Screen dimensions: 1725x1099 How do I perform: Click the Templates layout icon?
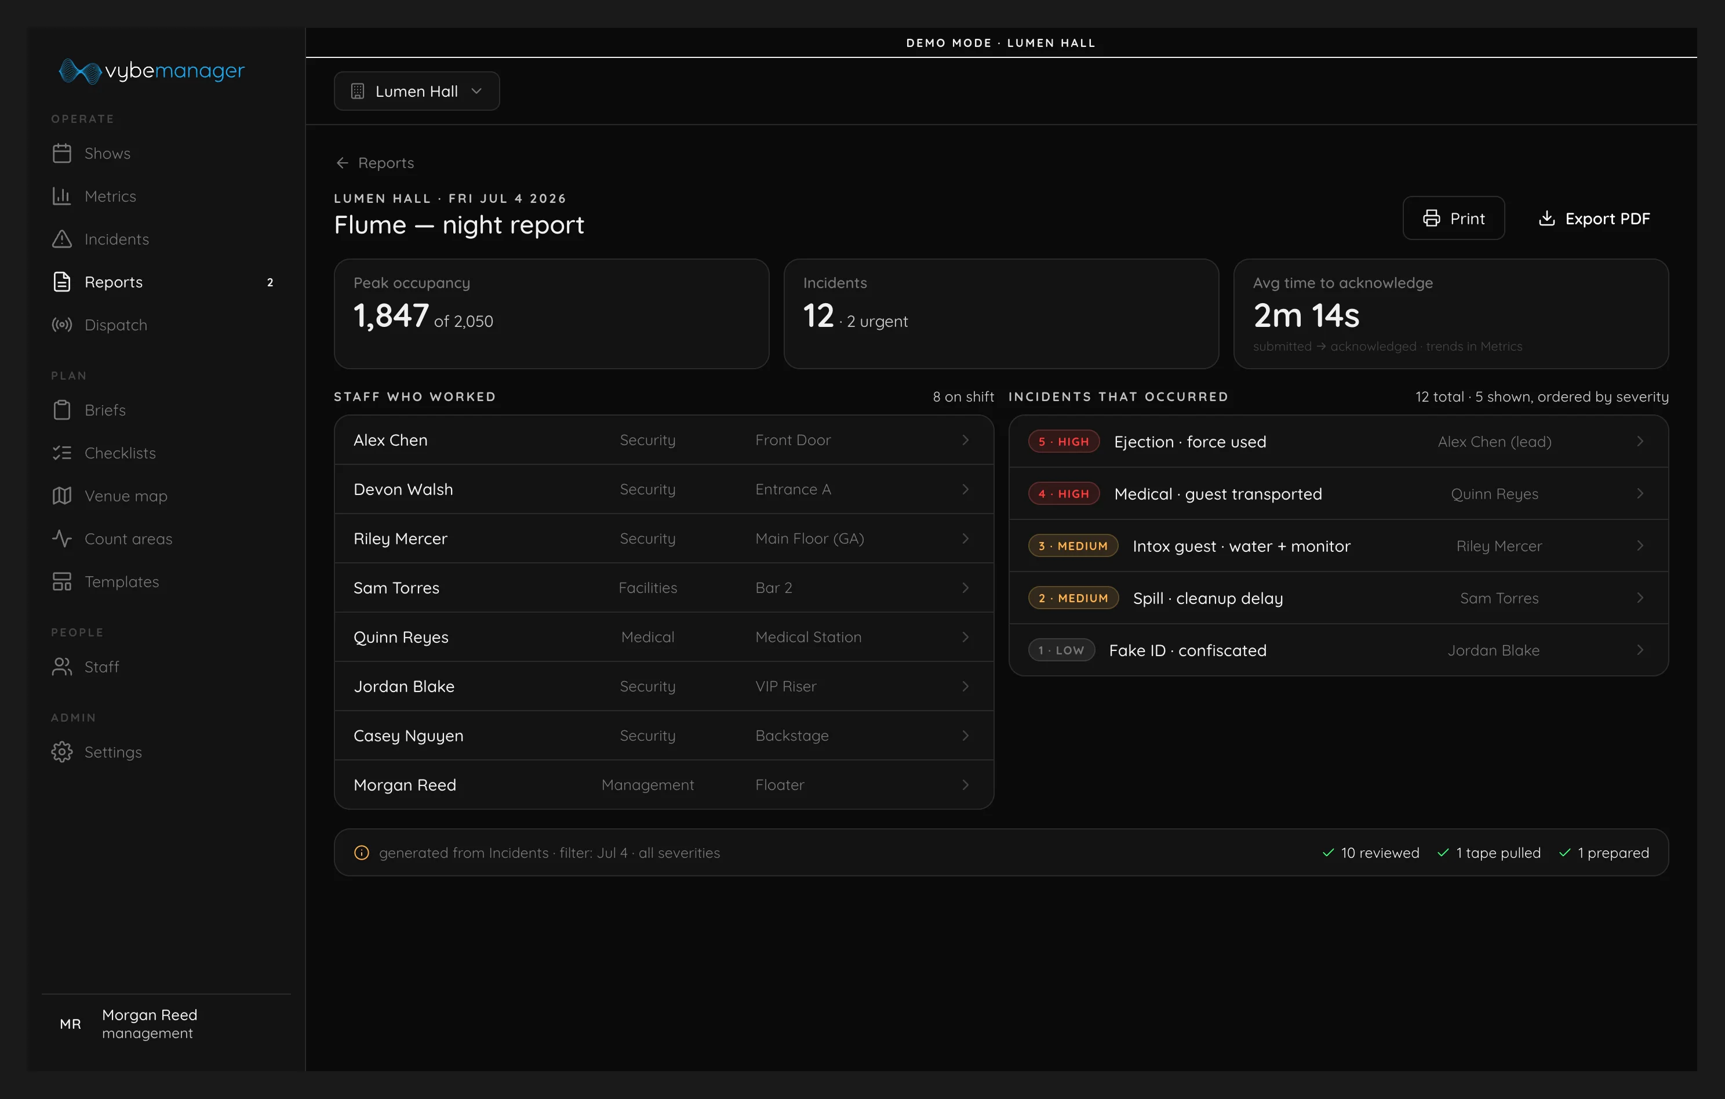(61, 582)
